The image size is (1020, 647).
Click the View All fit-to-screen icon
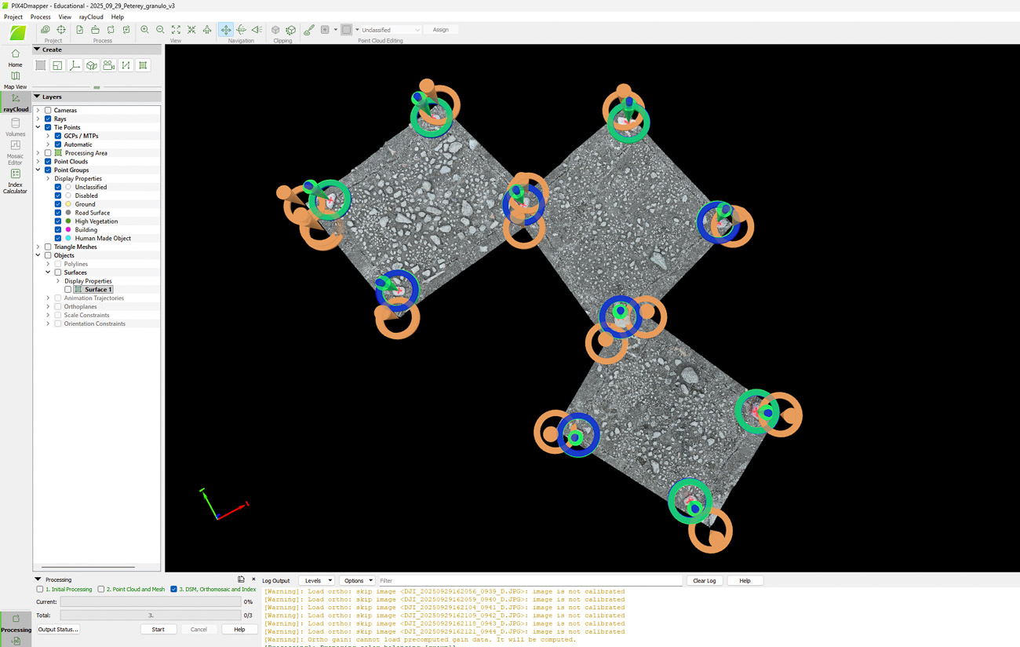click(x=176, y=30)
